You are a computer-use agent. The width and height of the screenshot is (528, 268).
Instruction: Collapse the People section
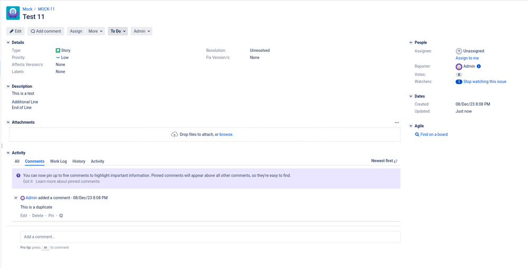411,43
